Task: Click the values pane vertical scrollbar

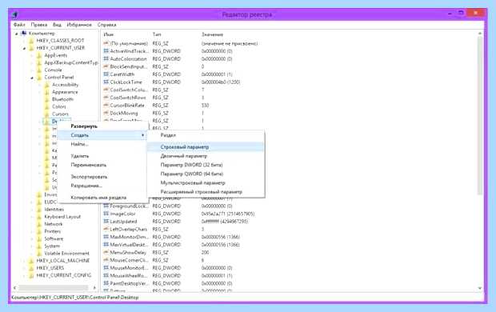Action: coord(480,115)
